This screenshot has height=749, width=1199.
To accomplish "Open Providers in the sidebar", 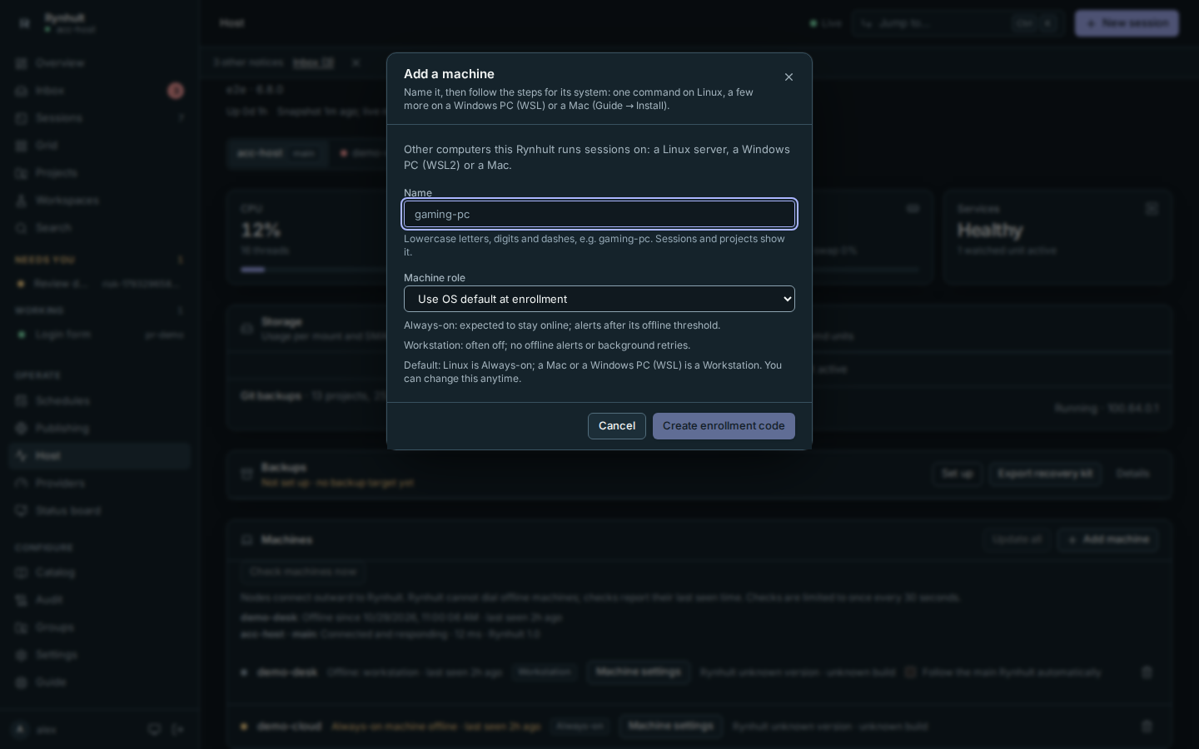I will pyautogui.click(x=100, y=484).
